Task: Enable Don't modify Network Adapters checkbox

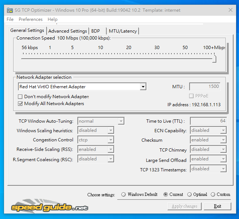Action: (20, 97)
